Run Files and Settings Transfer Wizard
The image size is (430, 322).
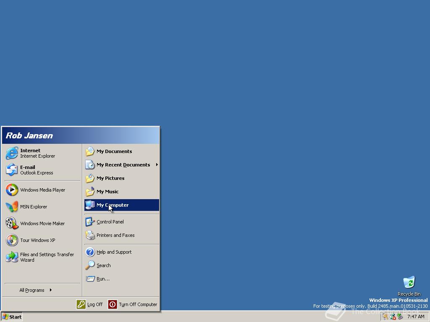coord(42,257)
